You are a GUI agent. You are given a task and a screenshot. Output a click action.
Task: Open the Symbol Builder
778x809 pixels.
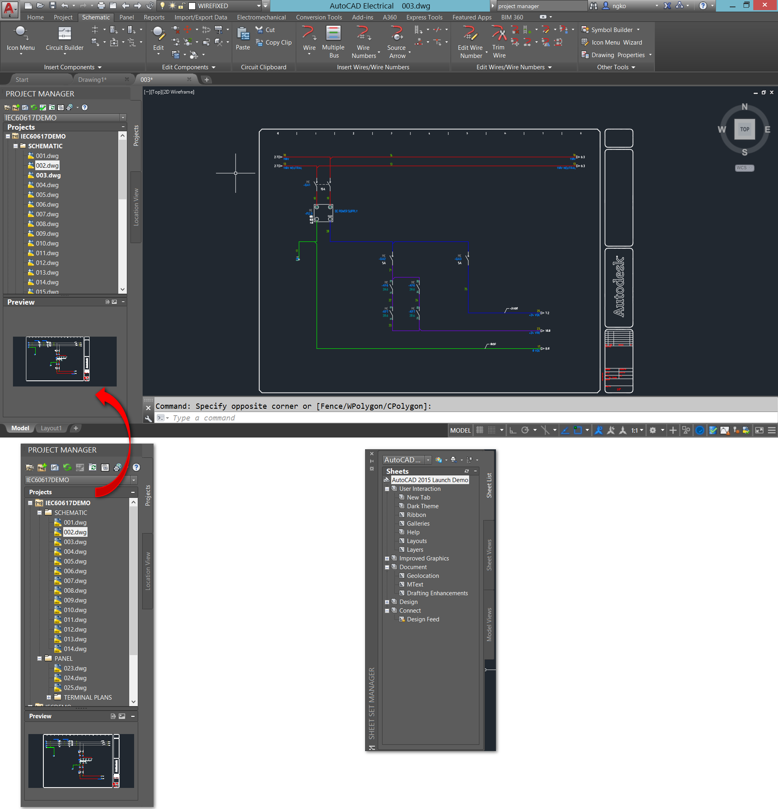point(611,29)
